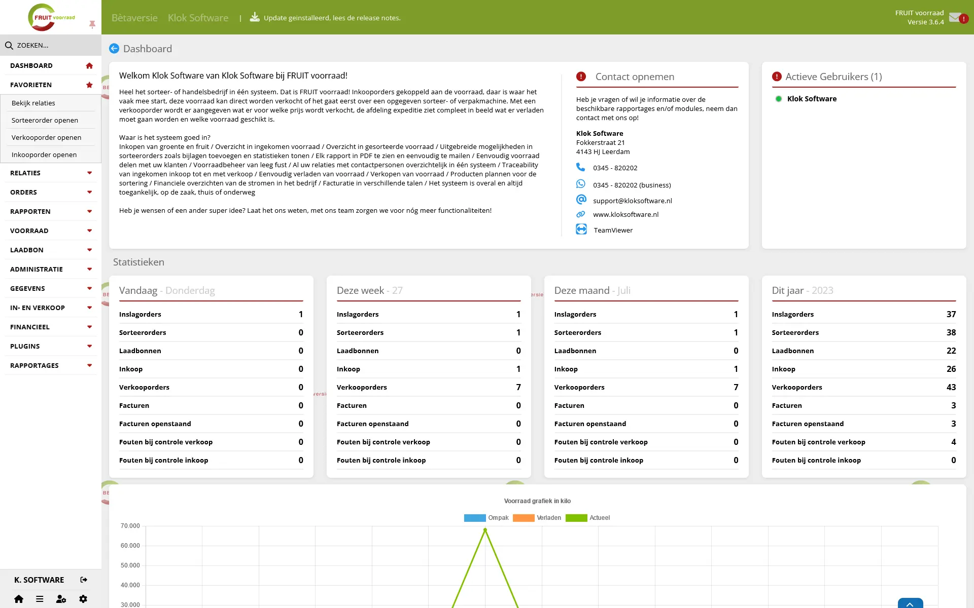Click the Actueel peak data point in chart
Image resolution: width=974 pixels, height=608 pixels.
coord(485,530)
